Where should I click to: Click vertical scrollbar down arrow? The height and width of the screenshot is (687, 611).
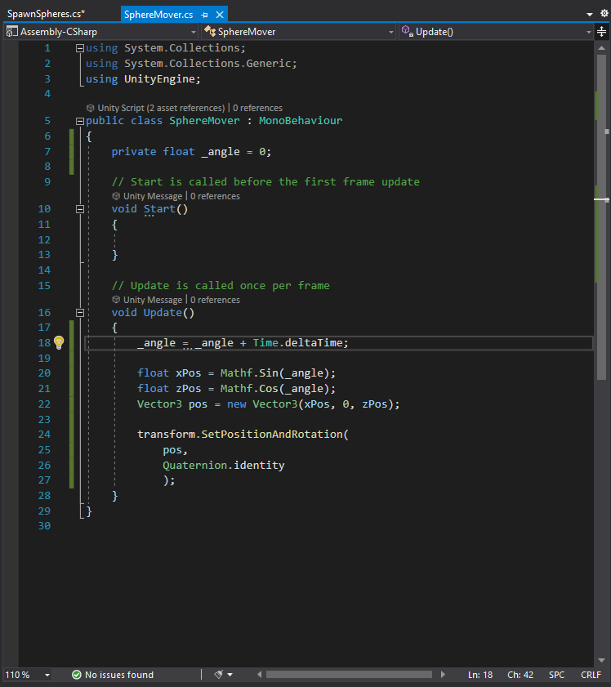click(x=601, y=660)
